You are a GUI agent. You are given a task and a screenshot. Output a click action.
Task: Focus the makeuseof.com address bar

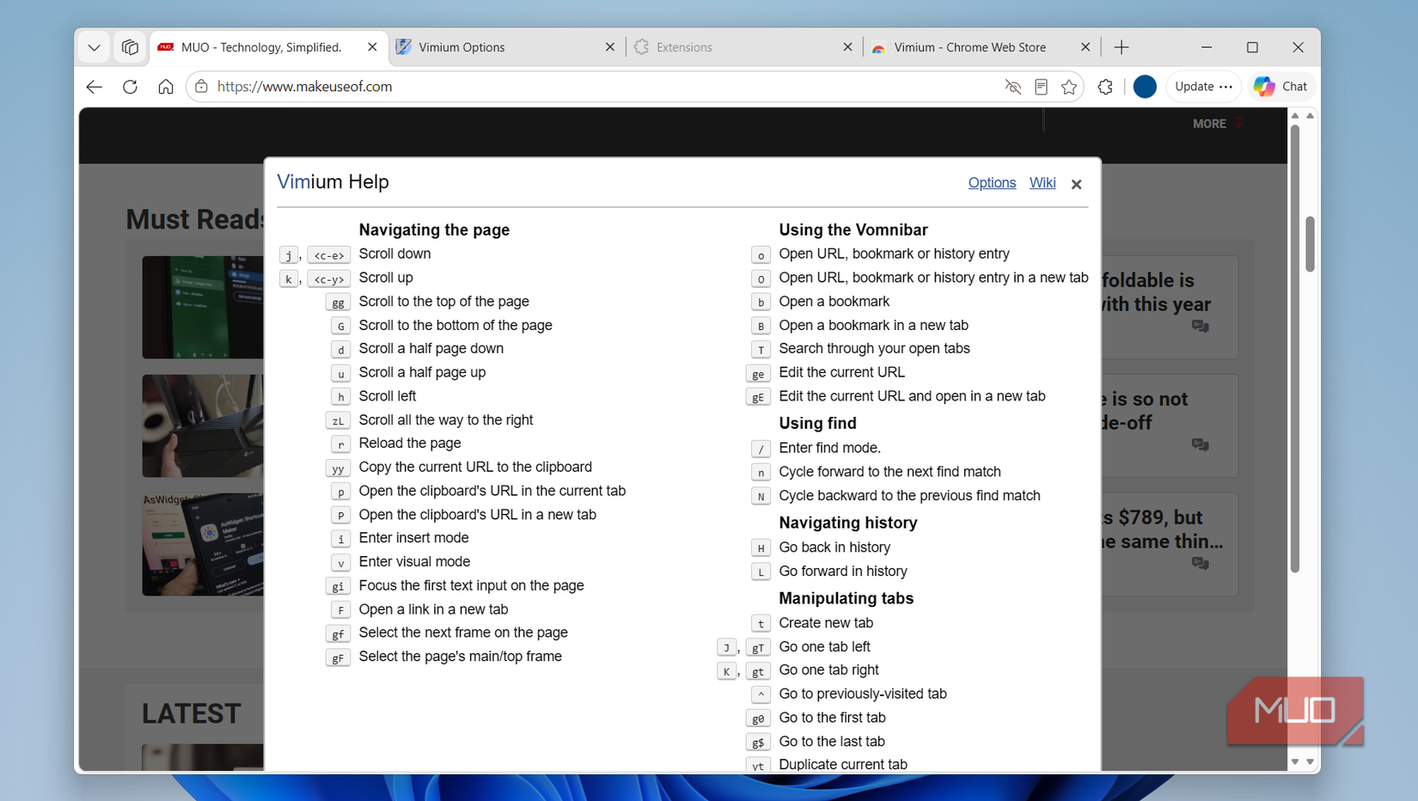(602, 87)
